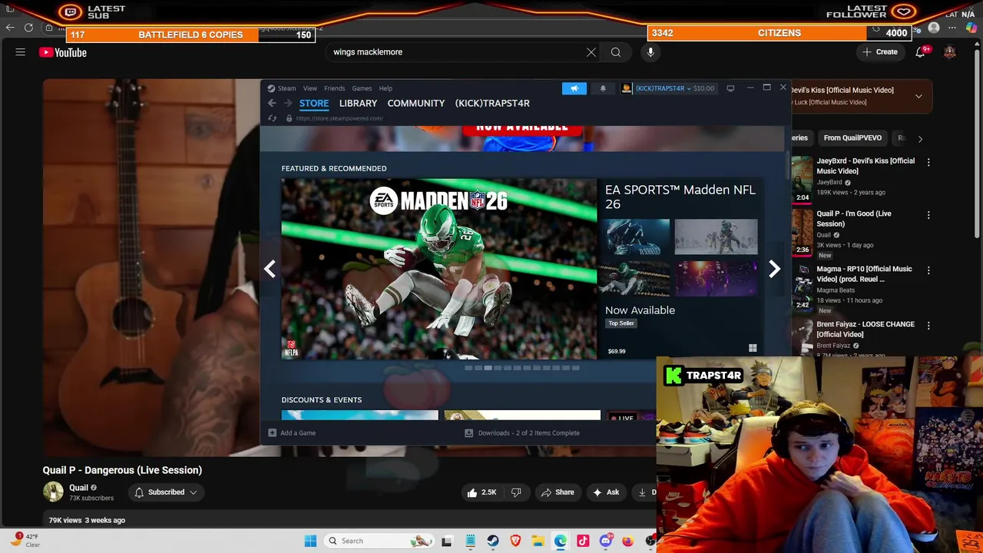
Task: Clear the YouTube search text with X
Action: (591, 52)
